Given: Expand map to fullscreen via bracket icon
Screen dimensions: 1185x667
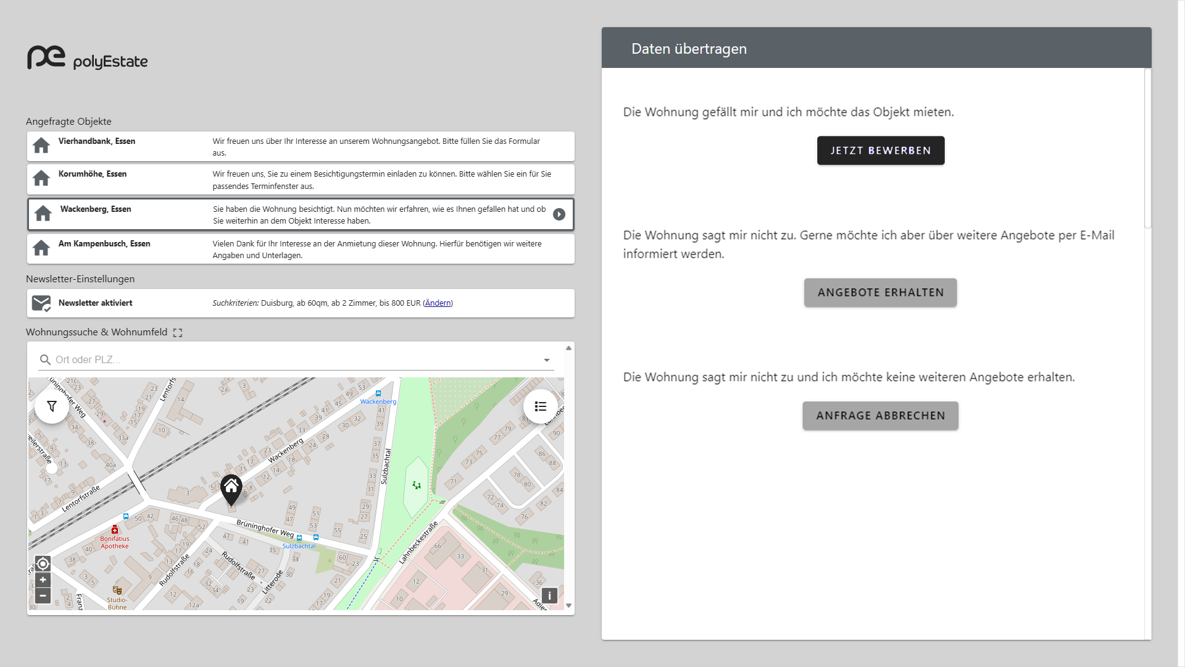Looking at the screenshot, I should click(x=178, y=333).
